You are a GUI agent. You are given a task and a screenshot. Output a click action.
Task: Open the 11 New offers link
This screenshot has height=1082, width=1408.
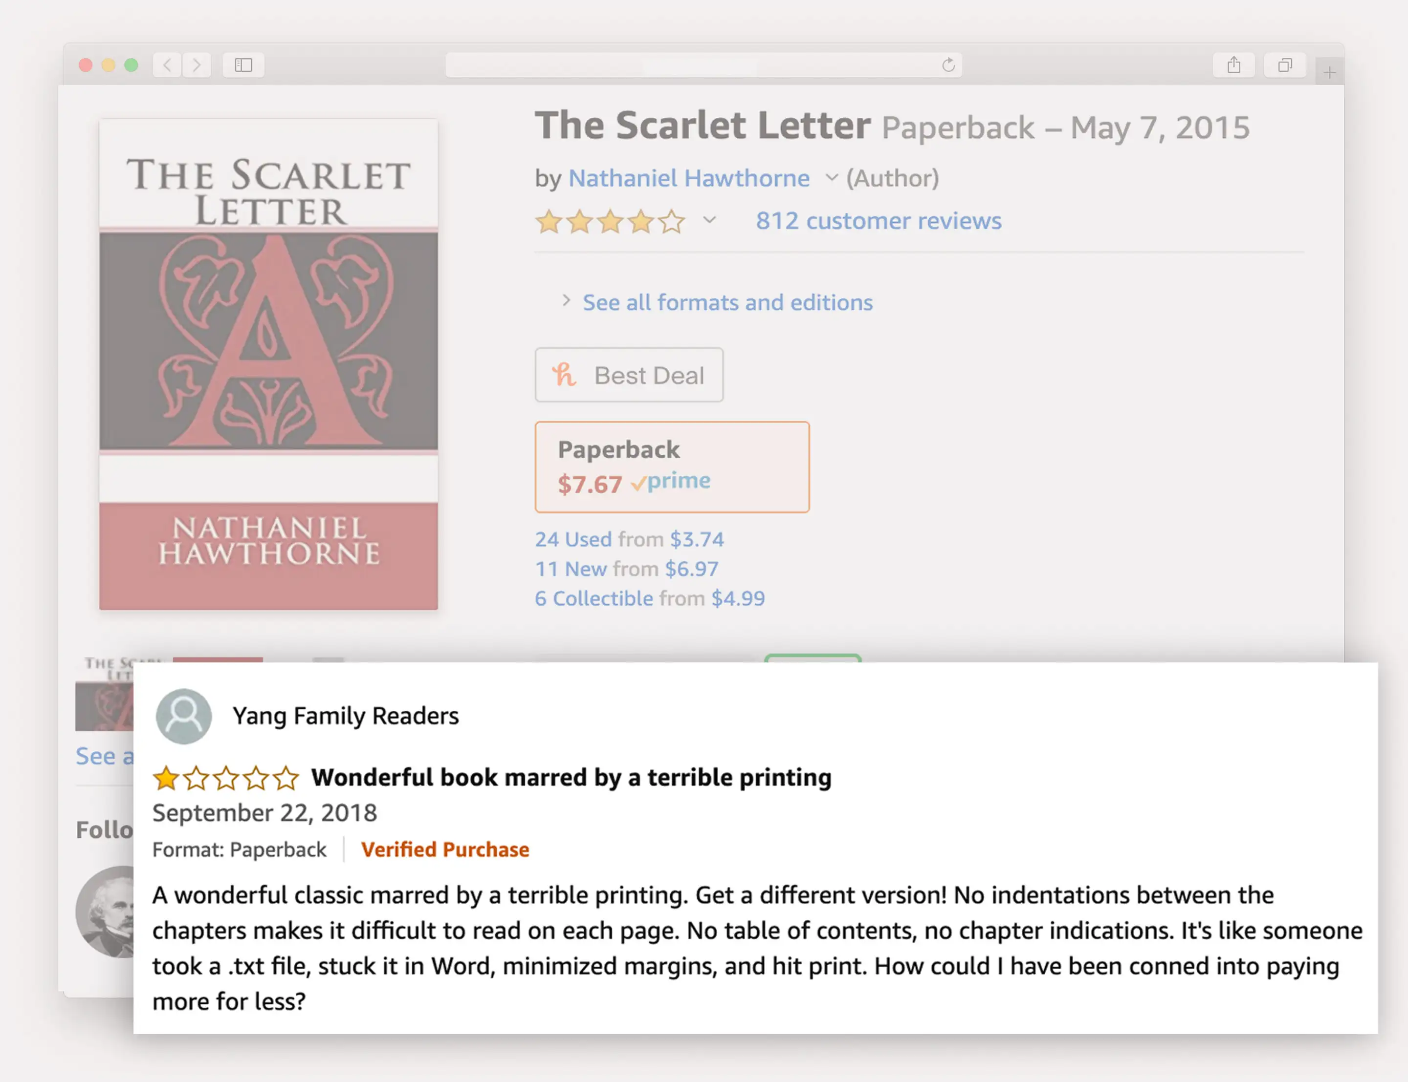click(x=570, y=569)
